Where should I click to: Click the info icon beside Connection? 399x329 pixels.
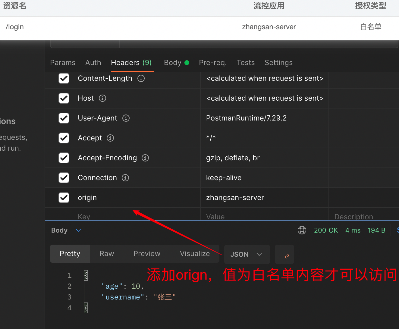(x=125, y=178)
